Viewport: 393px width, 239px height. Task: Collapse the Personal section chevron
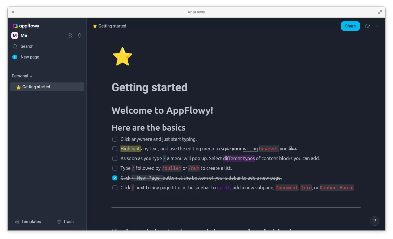point(31,76)
